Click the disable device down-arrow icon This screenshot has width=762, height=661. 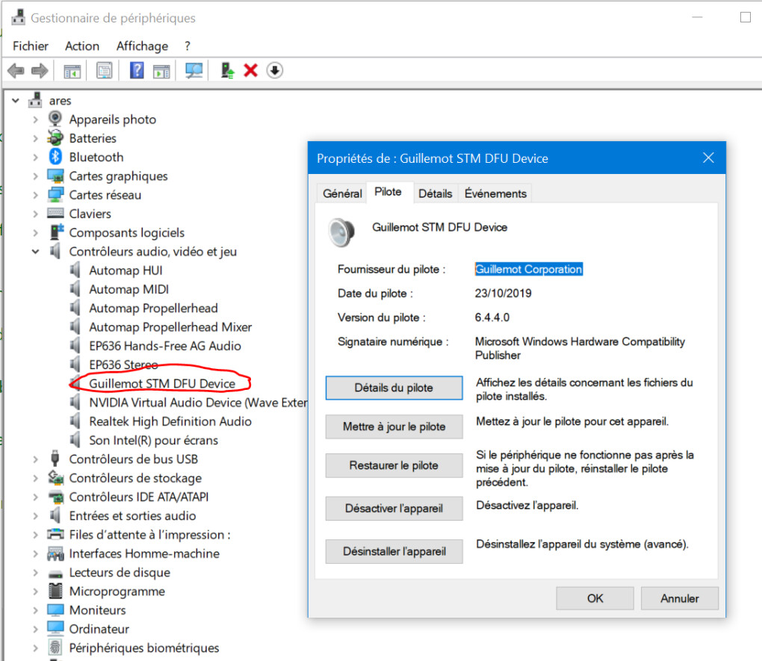[x=275, y=70]
